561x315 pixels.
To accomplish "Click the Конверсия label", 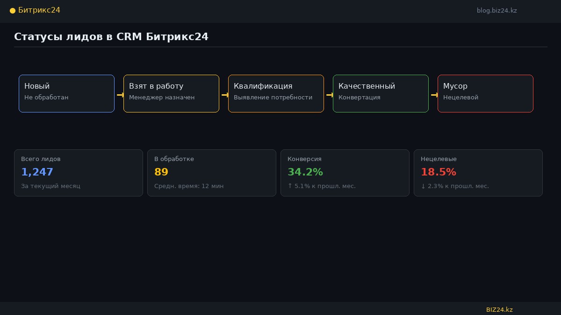I will pos(304,159).
